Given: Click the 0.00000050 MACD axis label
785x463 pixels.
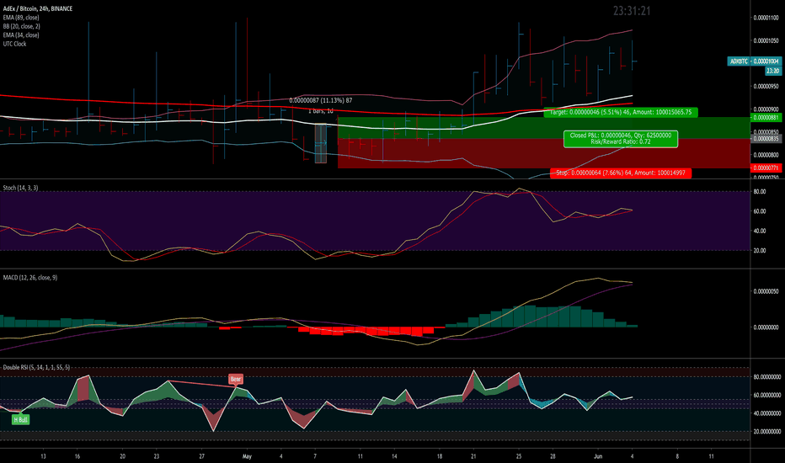Looking at the screenshot, I should [766, 291].
